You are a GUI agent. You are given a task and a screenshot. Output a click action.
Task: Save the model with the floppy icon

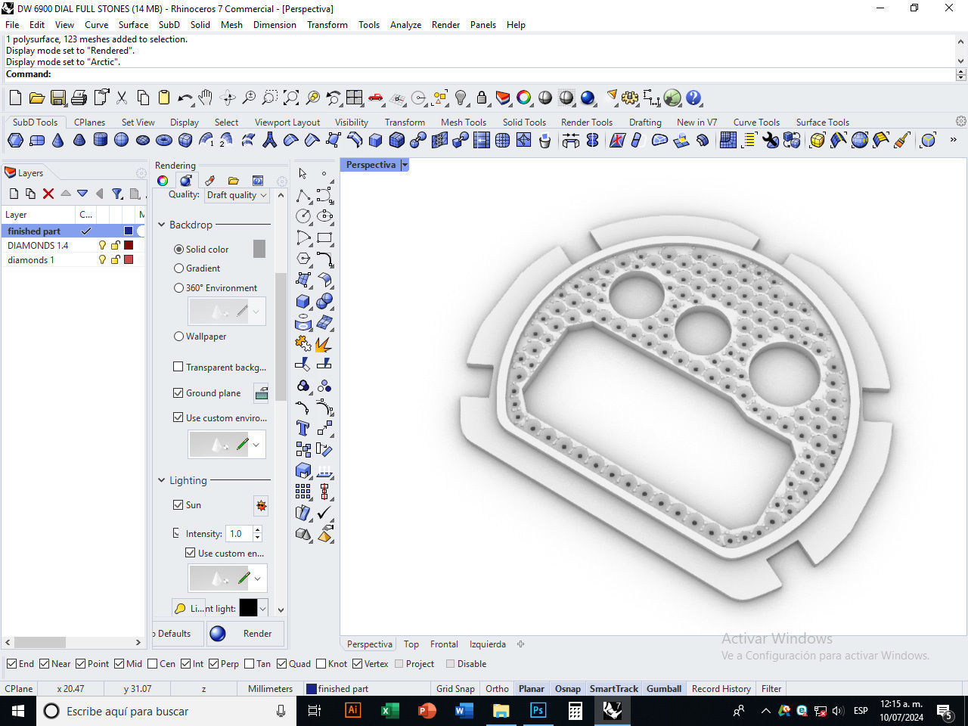pos(57,98)
